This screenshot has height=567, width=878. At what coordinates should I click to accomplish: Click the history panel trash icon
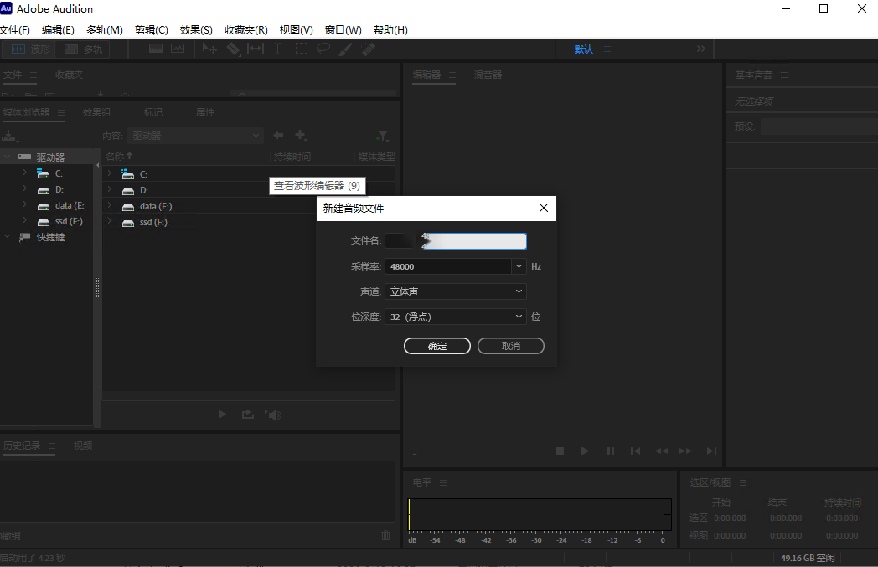point(386,536)
